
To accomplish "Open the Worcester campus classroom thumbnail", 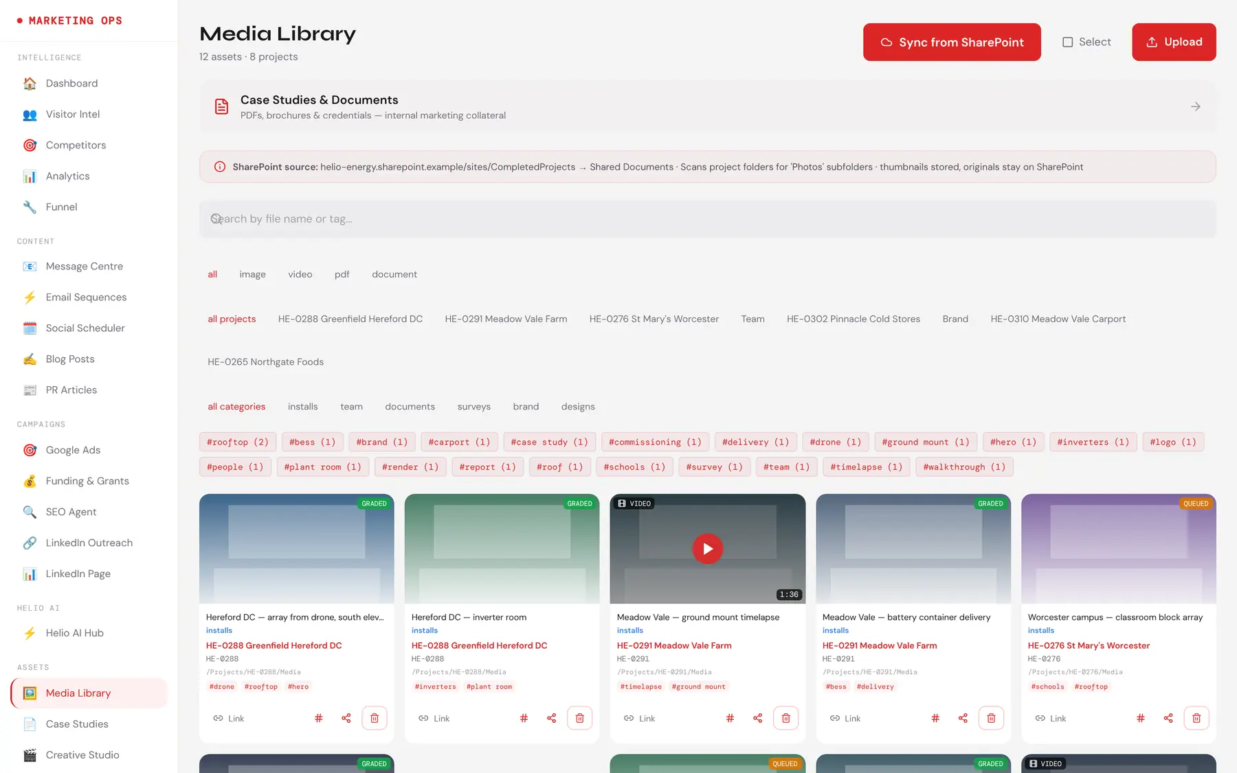I will [1118, 548].
